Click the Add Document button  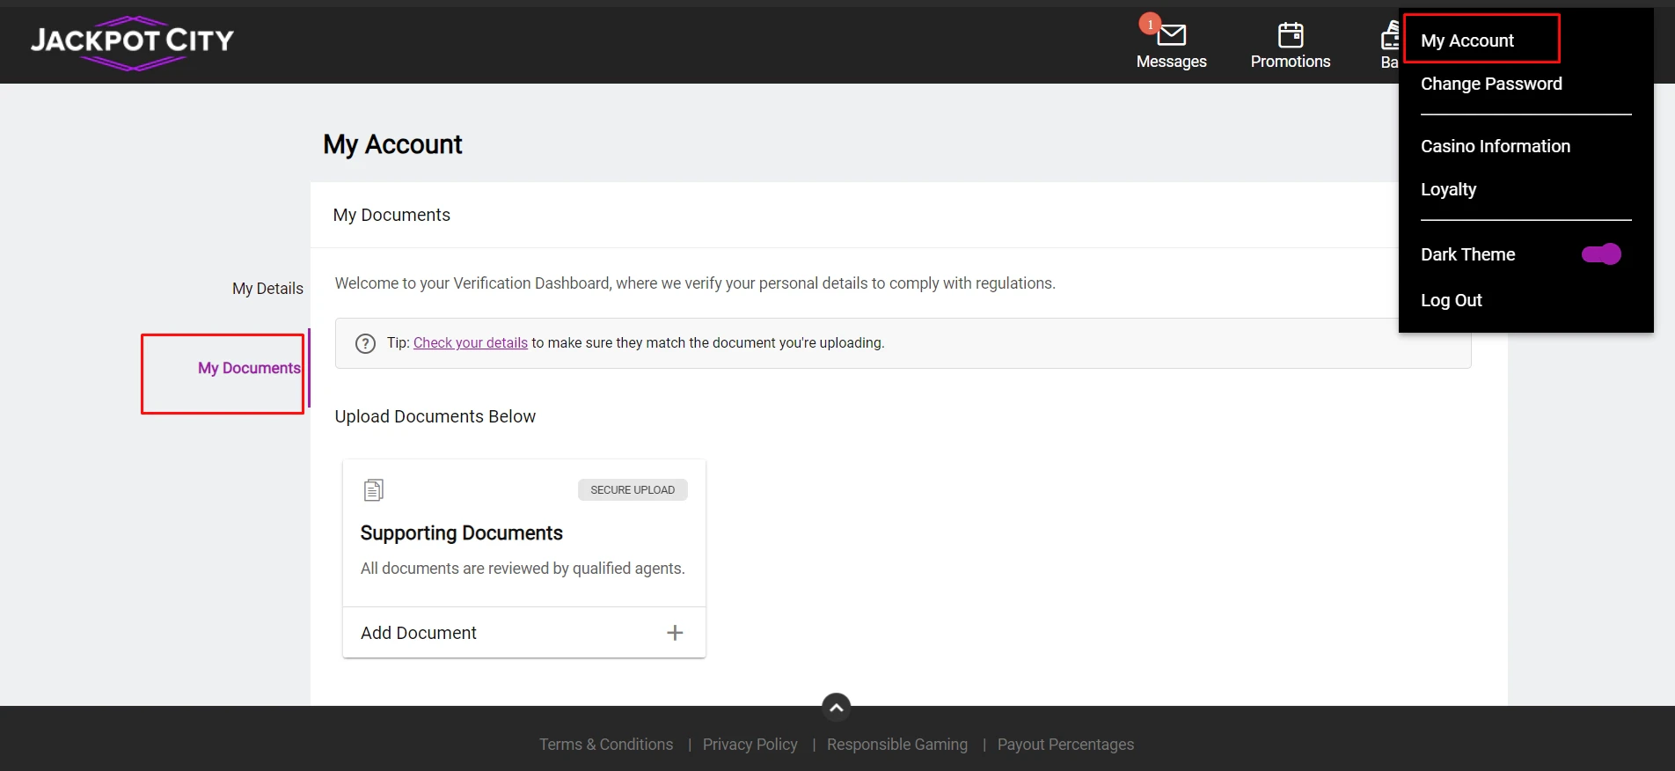click(x=523, y=633)
